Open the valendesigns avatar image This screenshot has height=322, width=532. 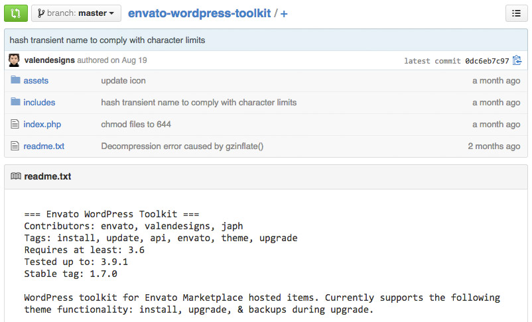click(14, 60)
